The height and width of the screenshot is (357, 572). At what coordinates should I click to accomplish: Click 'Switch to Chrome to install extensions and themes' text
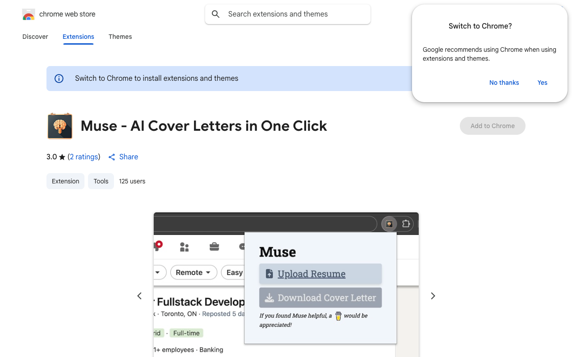(156, 79)
